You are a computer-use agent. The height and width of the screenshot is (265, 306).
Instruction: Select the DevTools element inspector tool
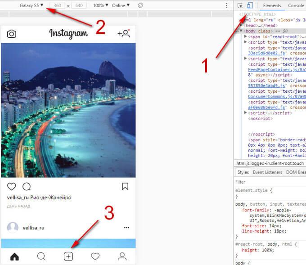[240, 5]
